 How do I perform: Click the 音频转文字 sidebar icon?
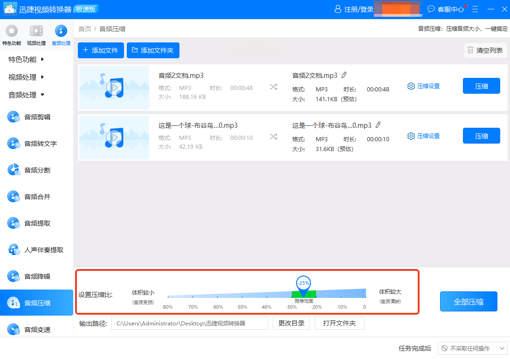[14, 144]
